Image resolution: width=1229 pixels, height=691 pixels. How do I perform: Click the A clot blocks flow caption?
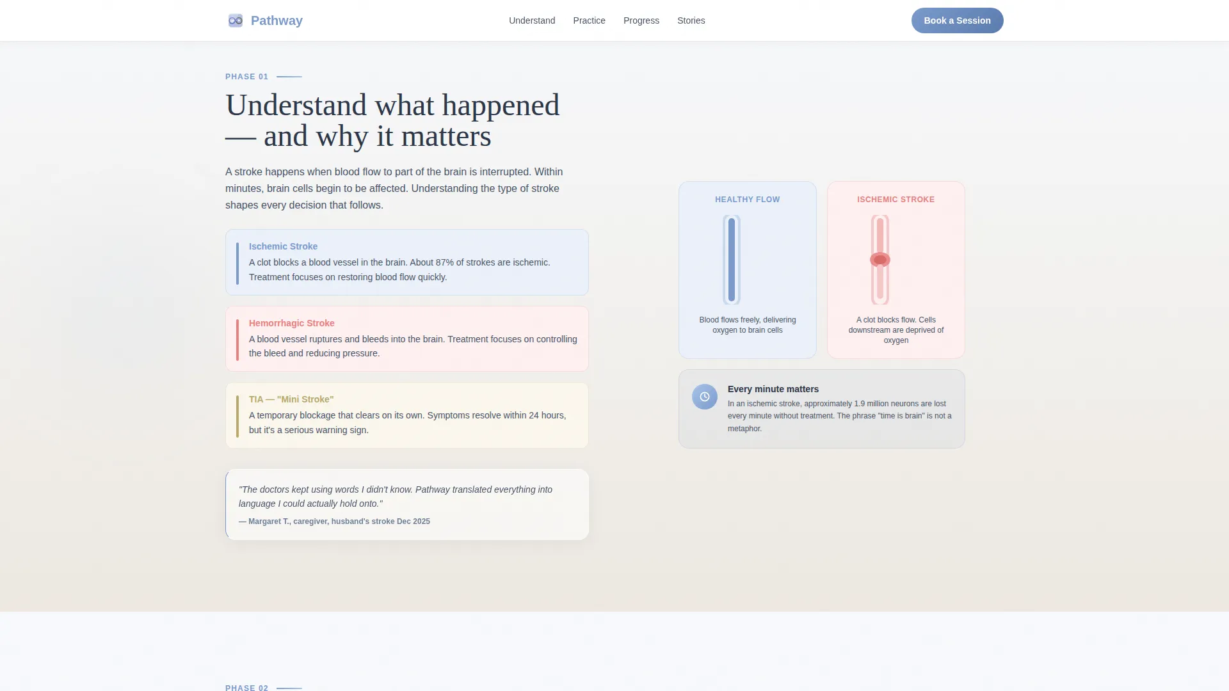896,330
